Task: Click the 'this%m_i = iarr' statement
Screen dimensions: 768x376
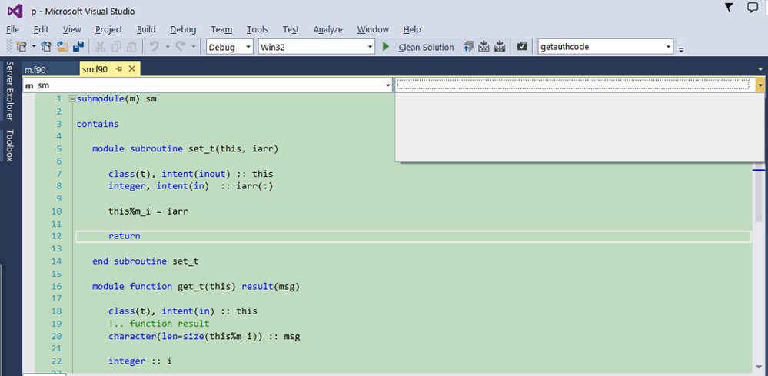Action: (148, 211)
